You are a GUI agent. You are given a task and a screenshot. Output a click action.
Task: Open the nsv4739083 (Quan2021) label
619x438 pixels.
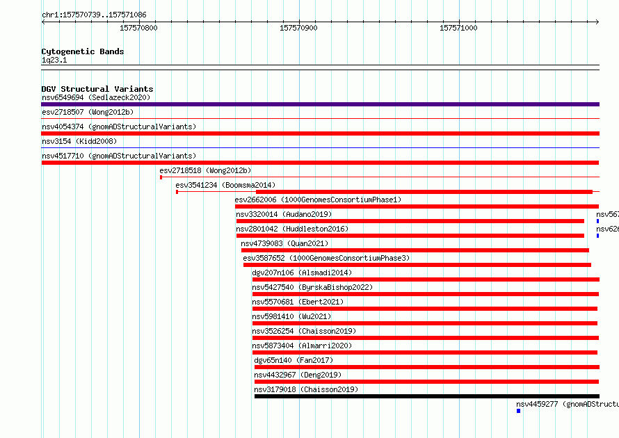[x=284, y=243]
